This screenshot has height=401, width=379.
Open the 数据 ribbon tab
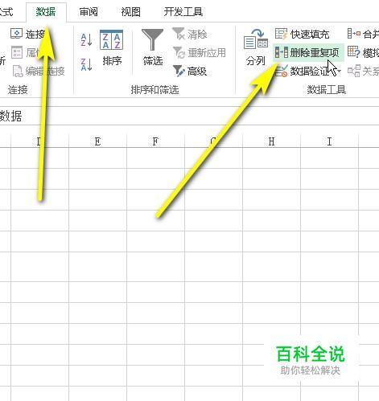[46, 12]
